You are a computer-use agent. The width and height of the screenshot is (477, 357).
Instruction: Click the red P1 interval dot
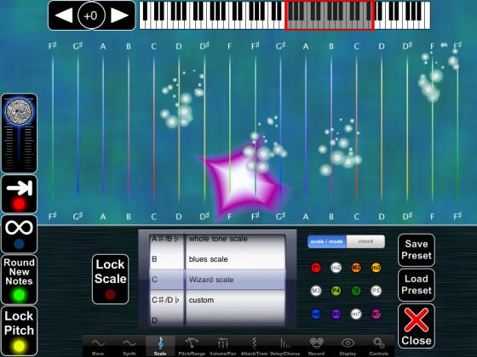click(316, 268)
